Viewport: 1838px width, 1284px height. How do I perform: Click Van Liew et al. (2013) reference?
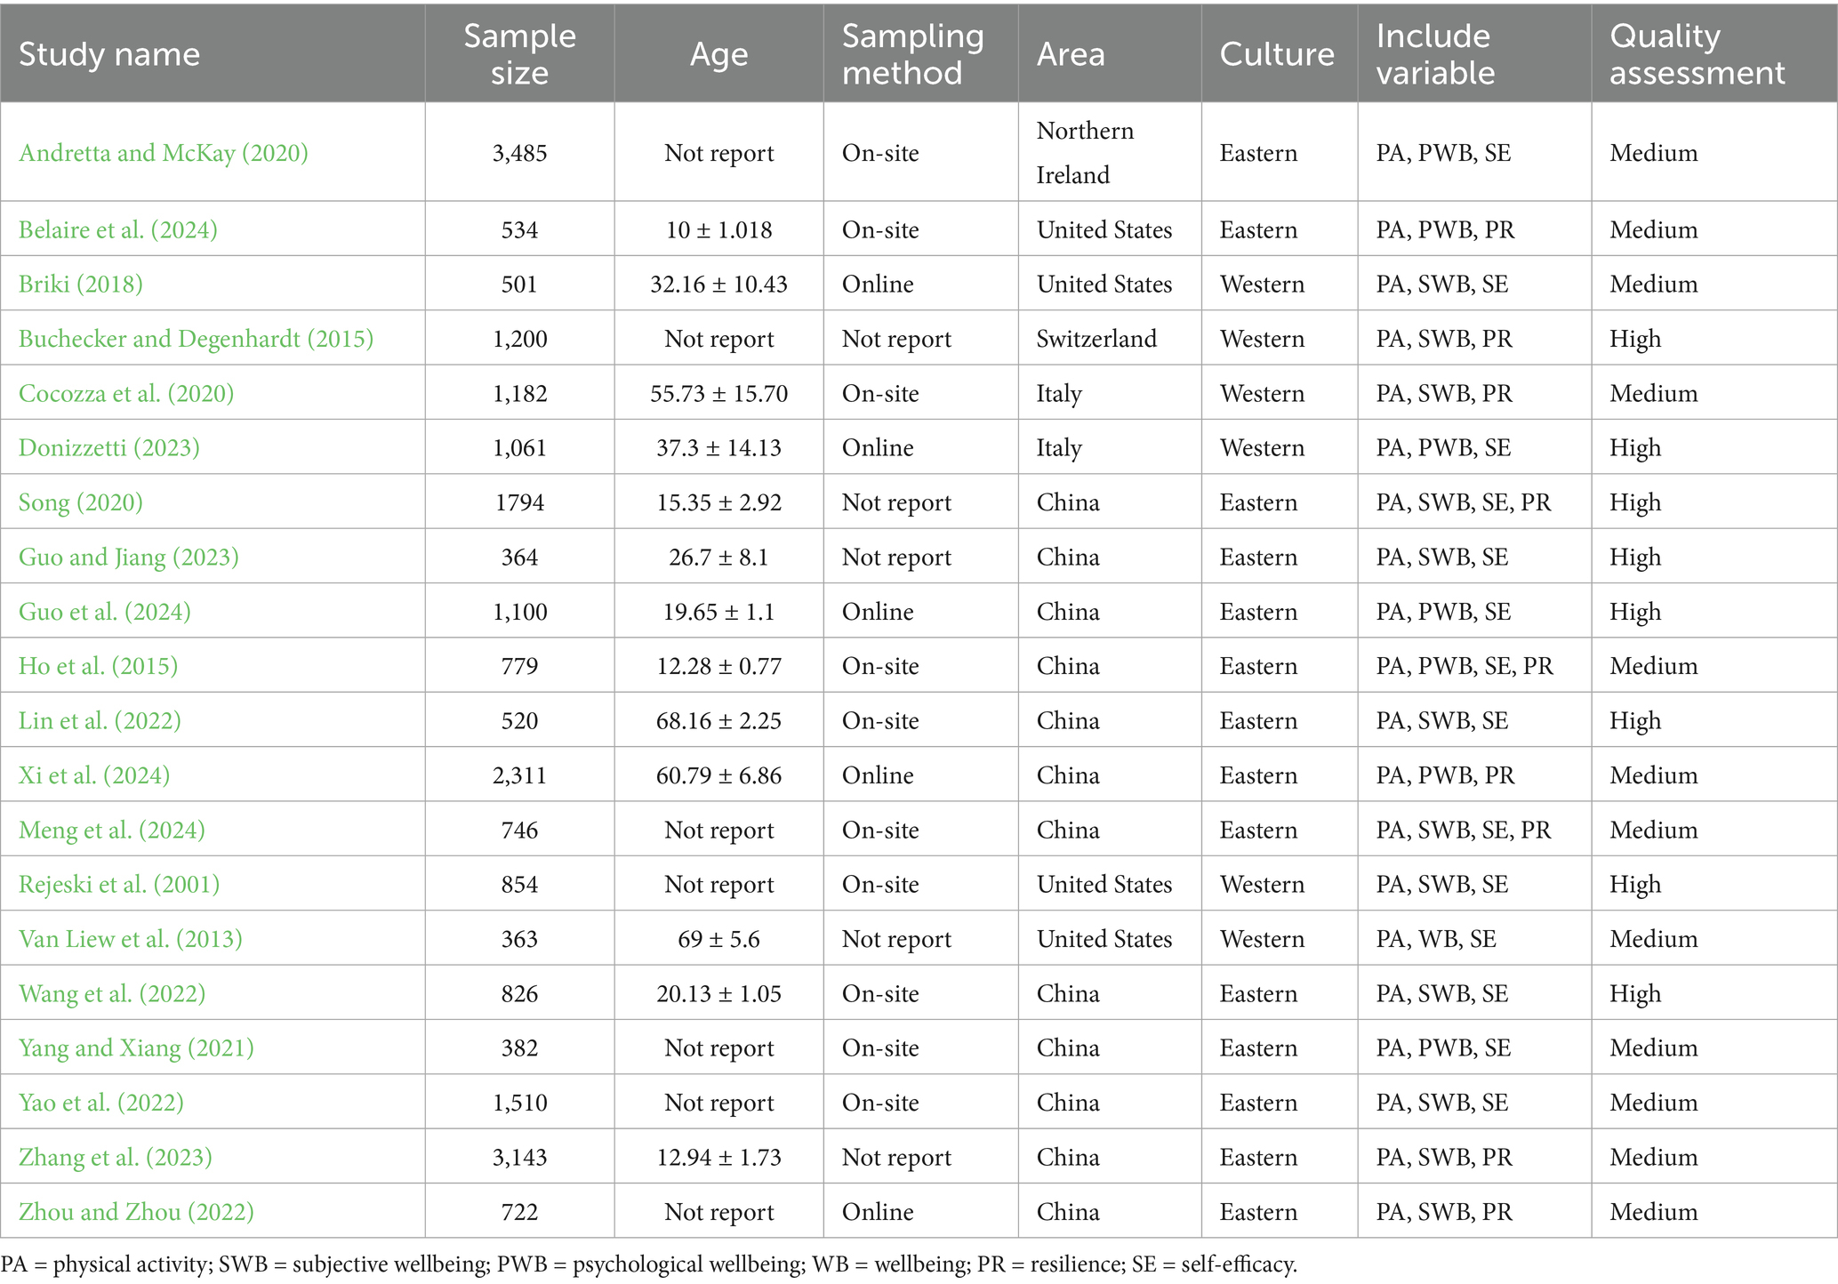(x=131, y=939)
